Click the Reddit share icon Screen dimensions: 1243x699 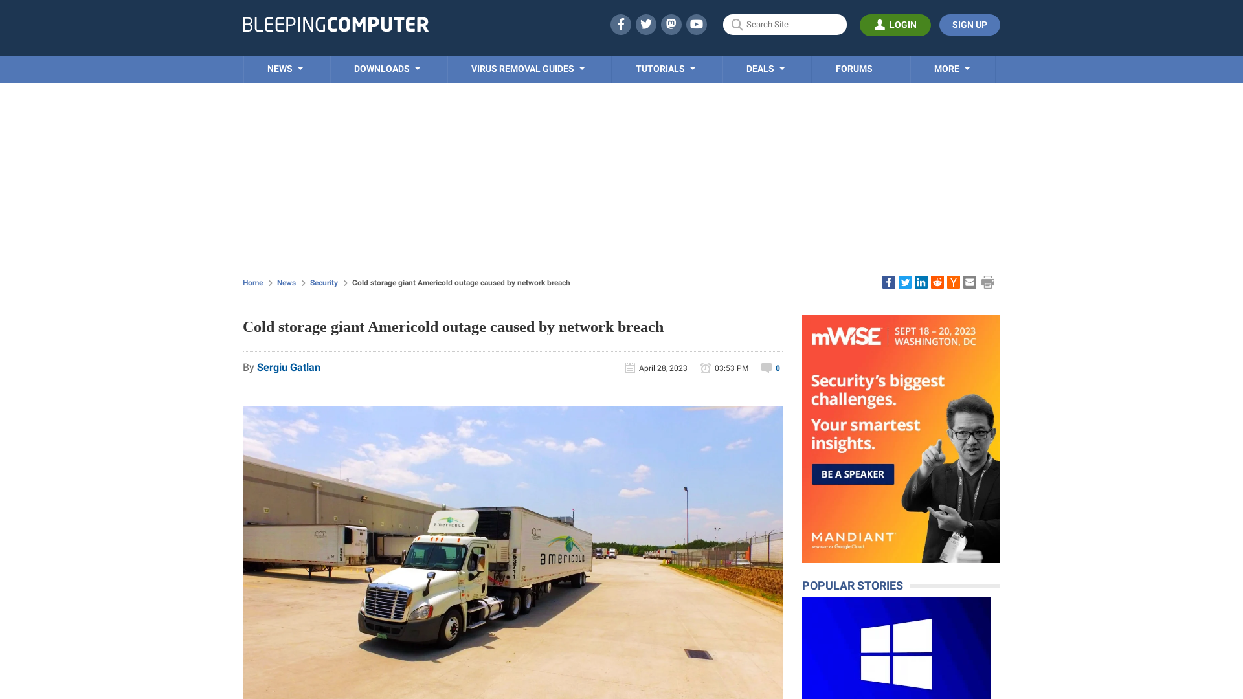pos(937,282)
